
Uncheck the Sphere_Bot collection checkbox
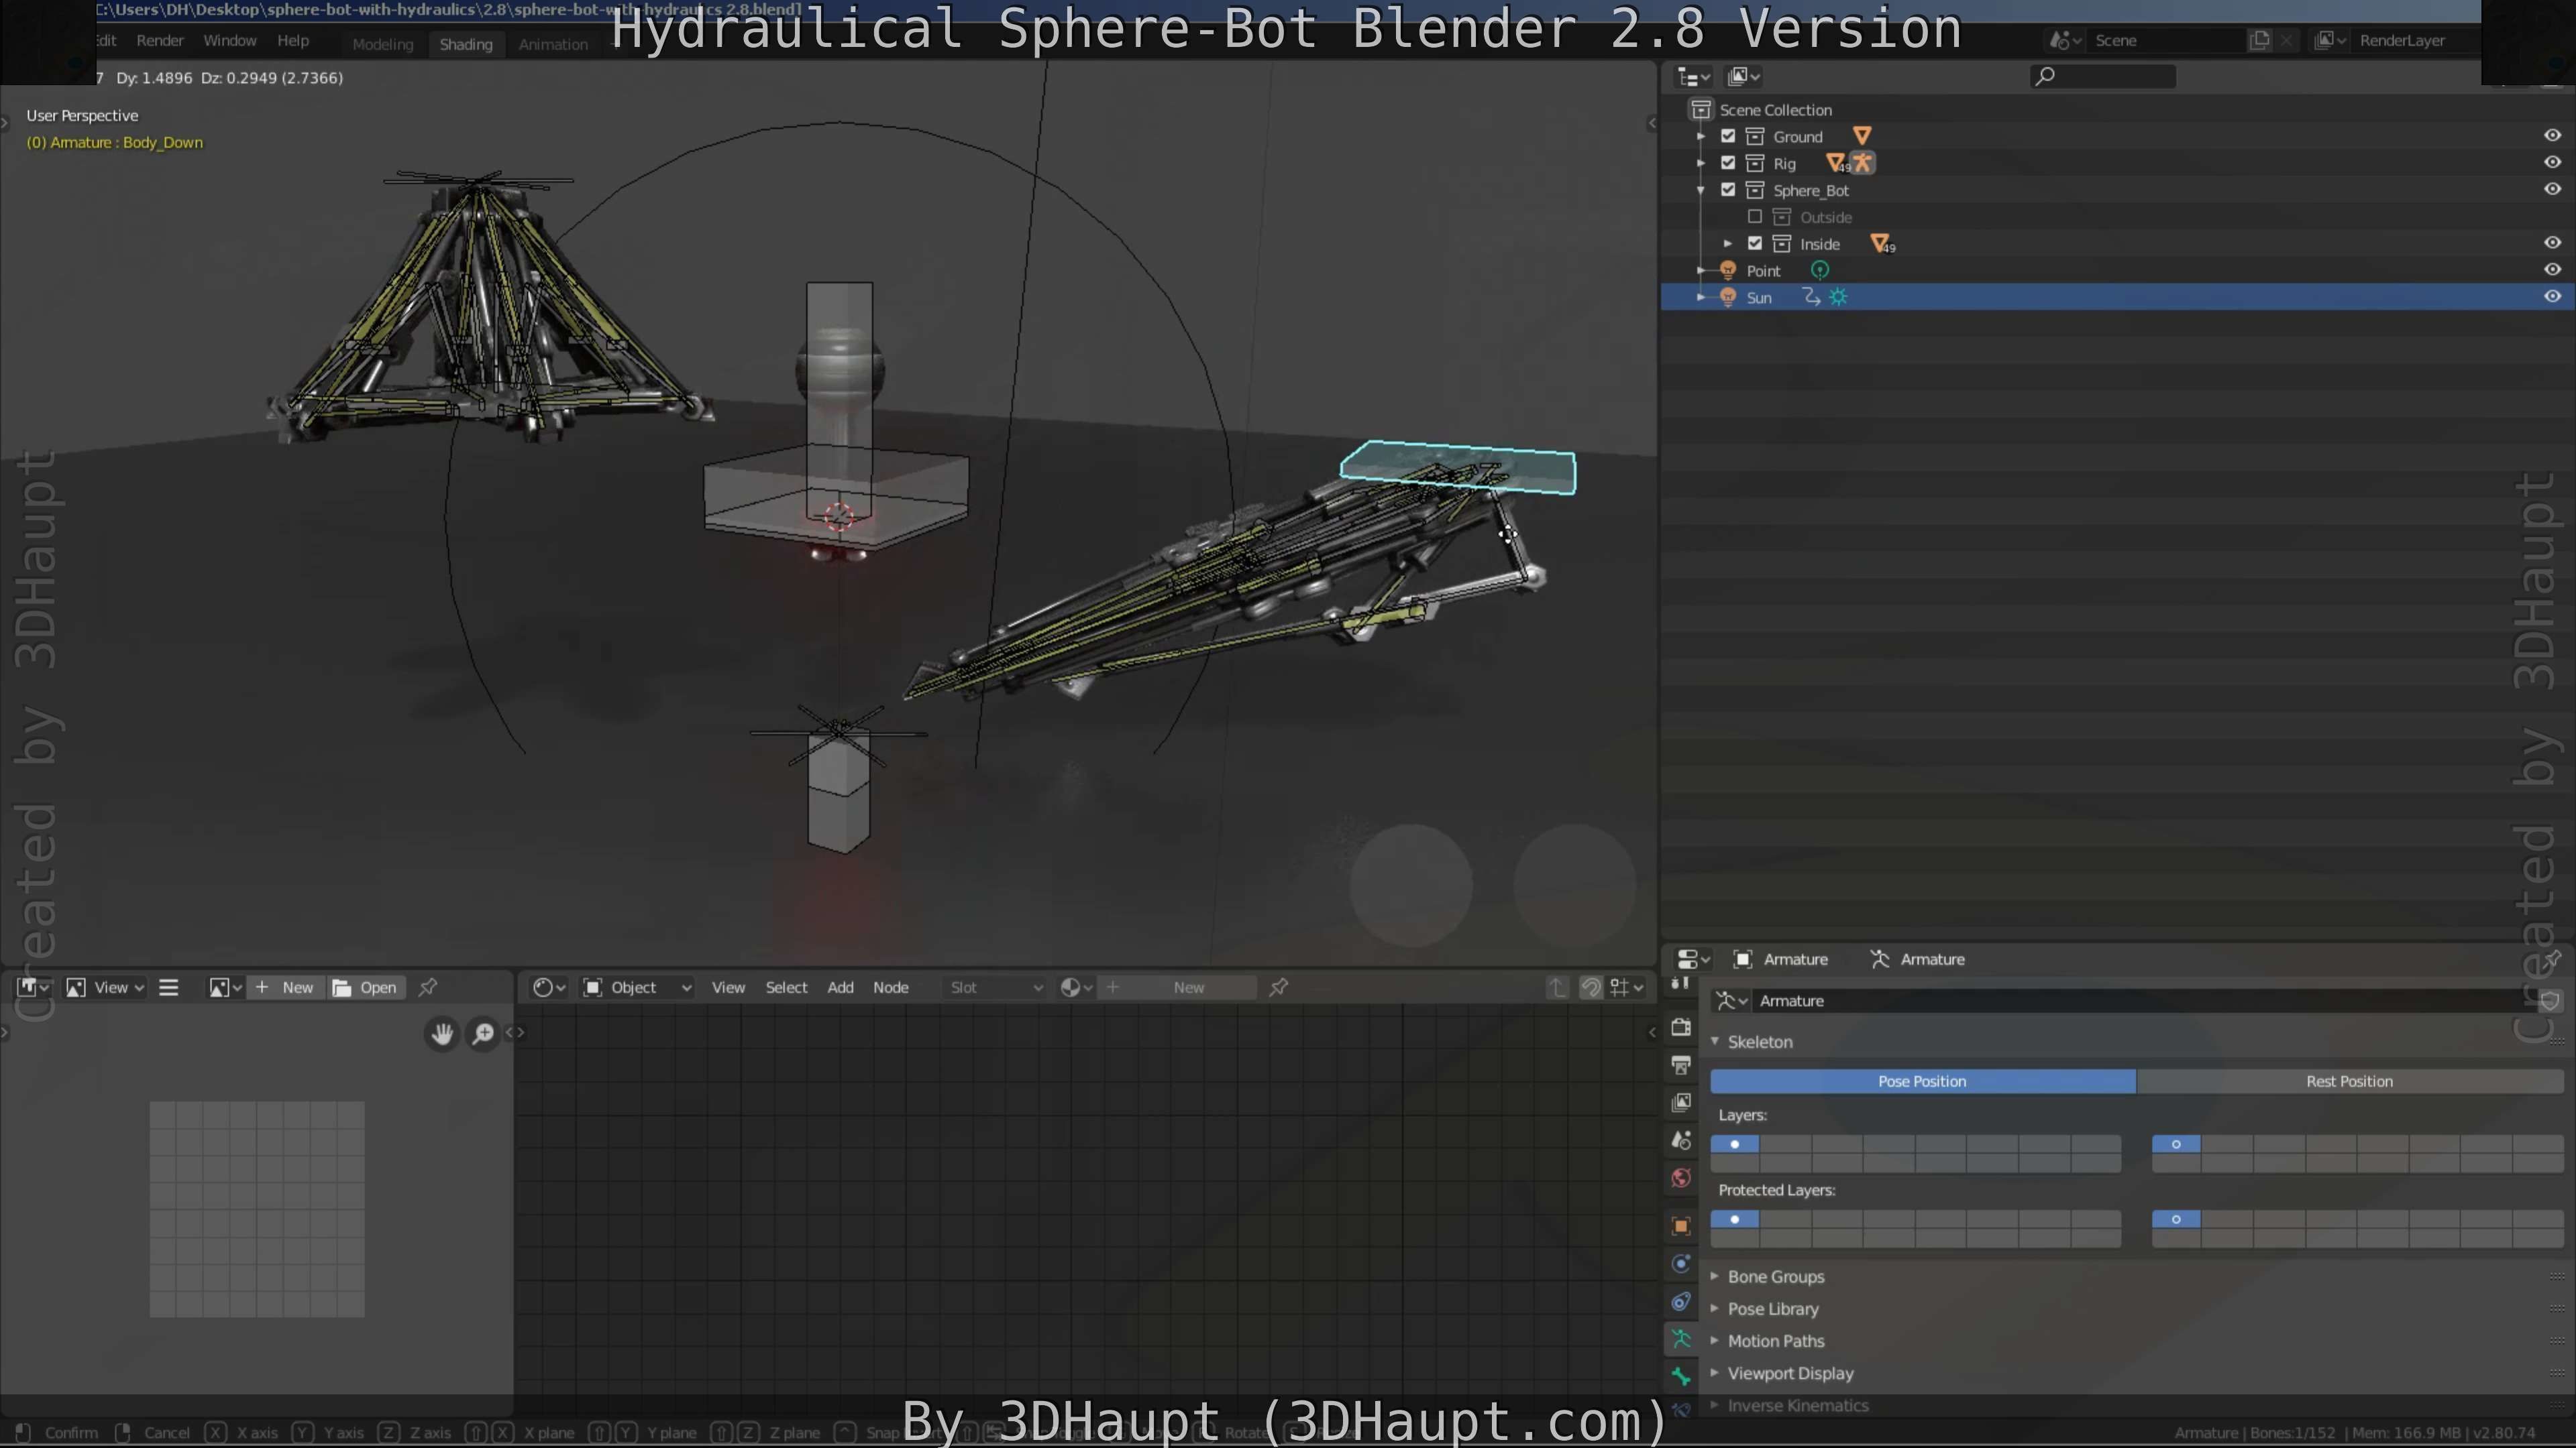click(x=1728, y=190)
